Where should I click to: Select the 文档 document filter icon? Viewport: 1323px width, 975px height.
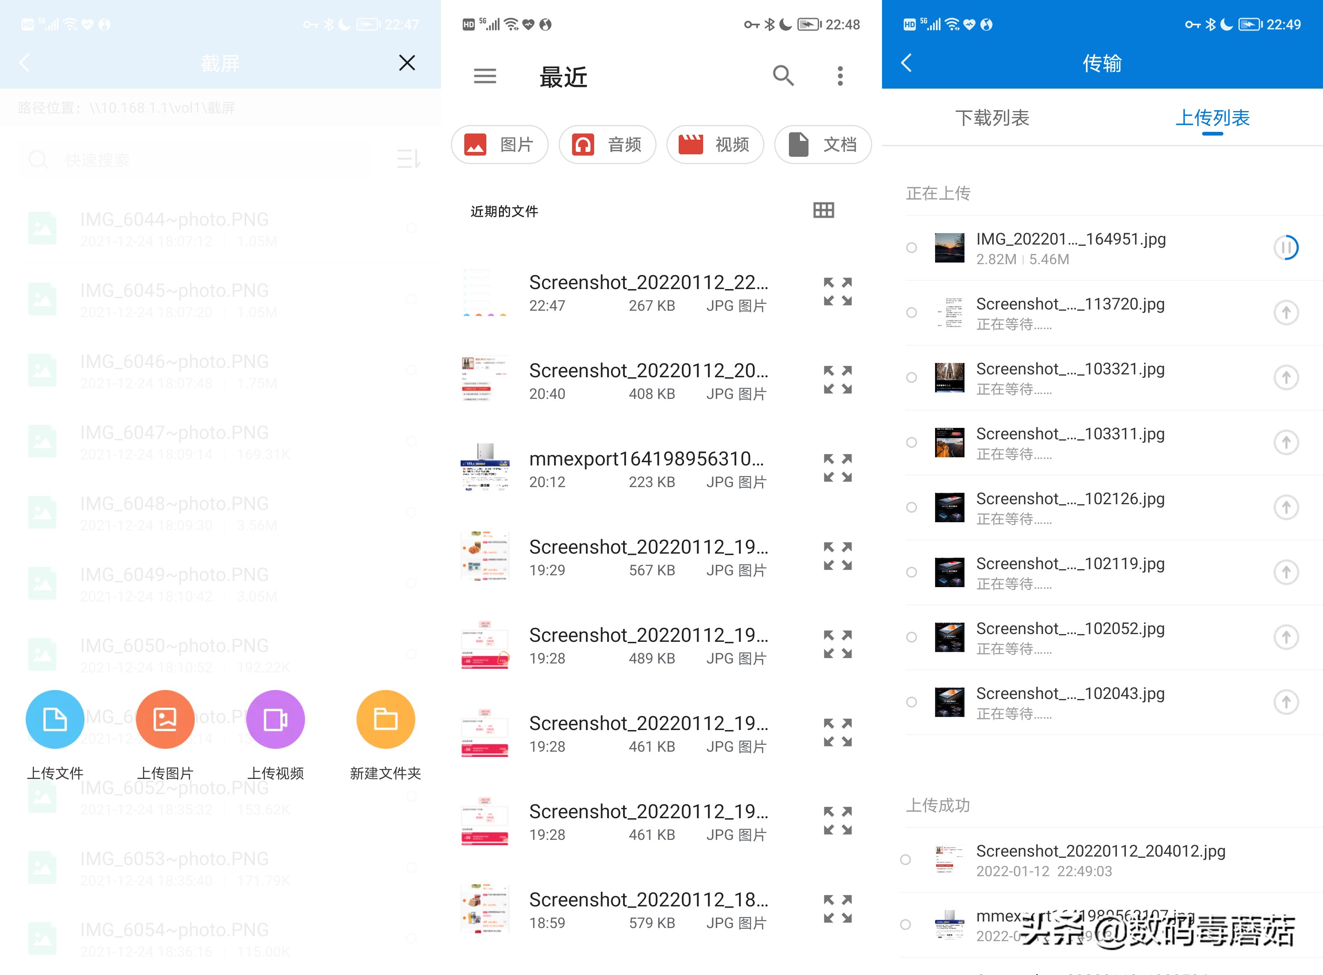point(799,145)
